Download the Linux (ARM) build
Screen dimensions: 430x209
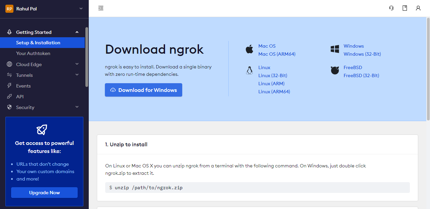coord(271,84)
